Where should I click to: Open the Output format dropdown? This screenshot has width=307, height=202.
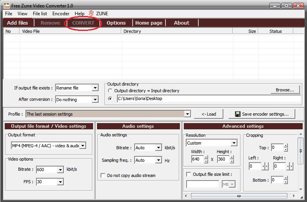click(83, 145)
